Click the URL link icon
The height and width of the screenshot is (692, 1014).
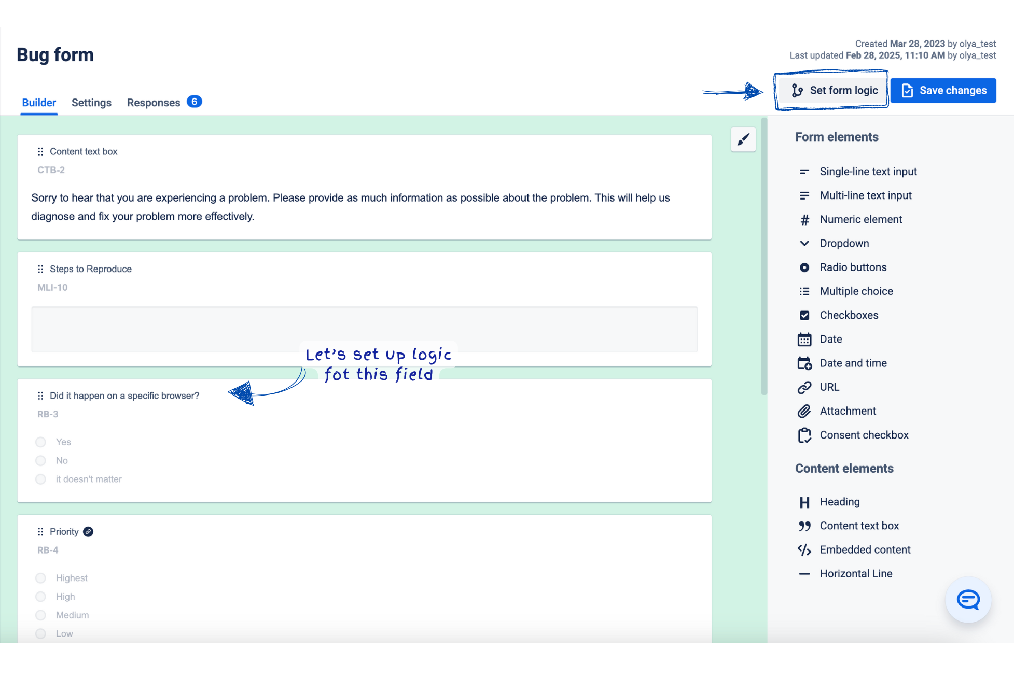click(x=804, y=387)
